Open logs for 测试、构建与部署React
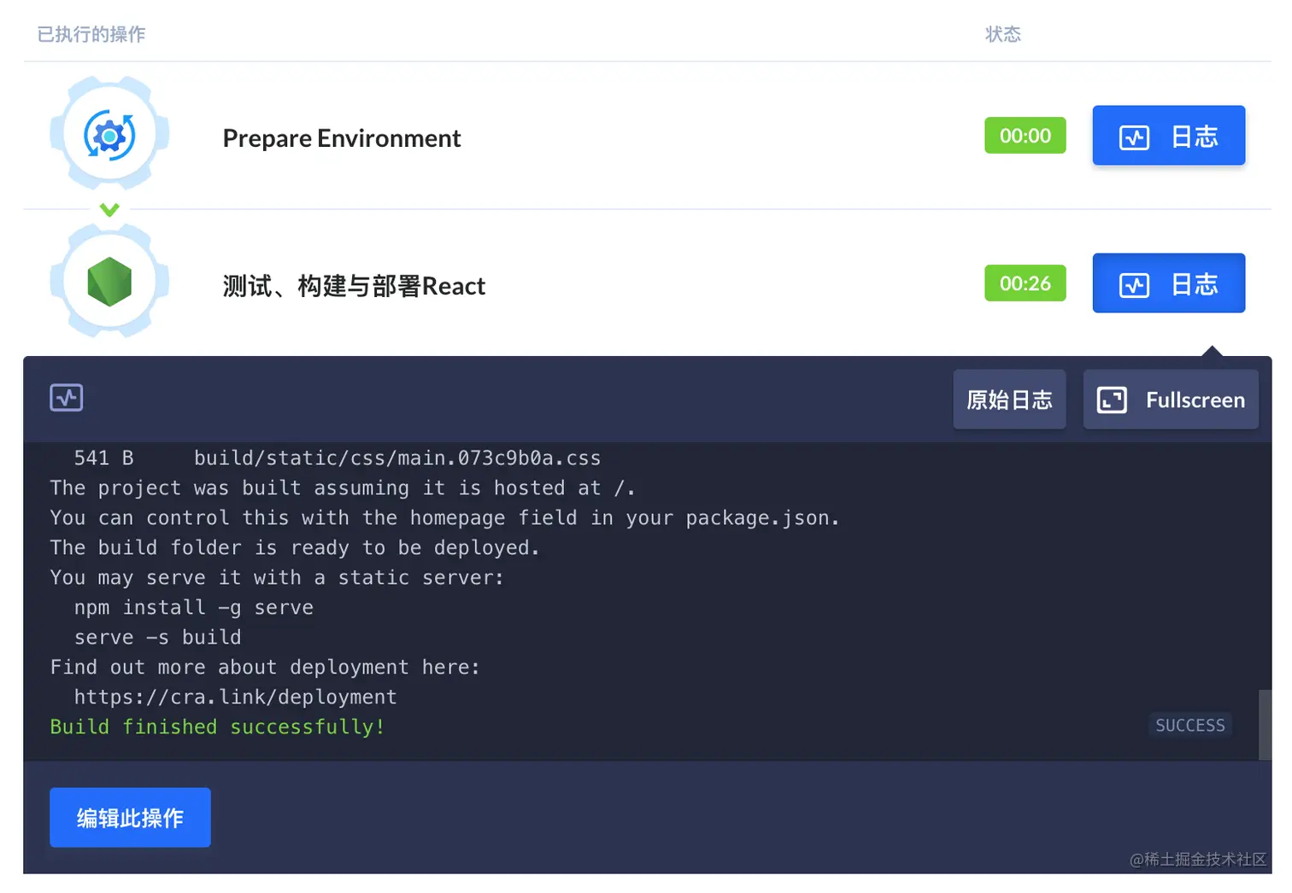The width and height of the screenshot is (1292, 893). (x=1168, y=283)
